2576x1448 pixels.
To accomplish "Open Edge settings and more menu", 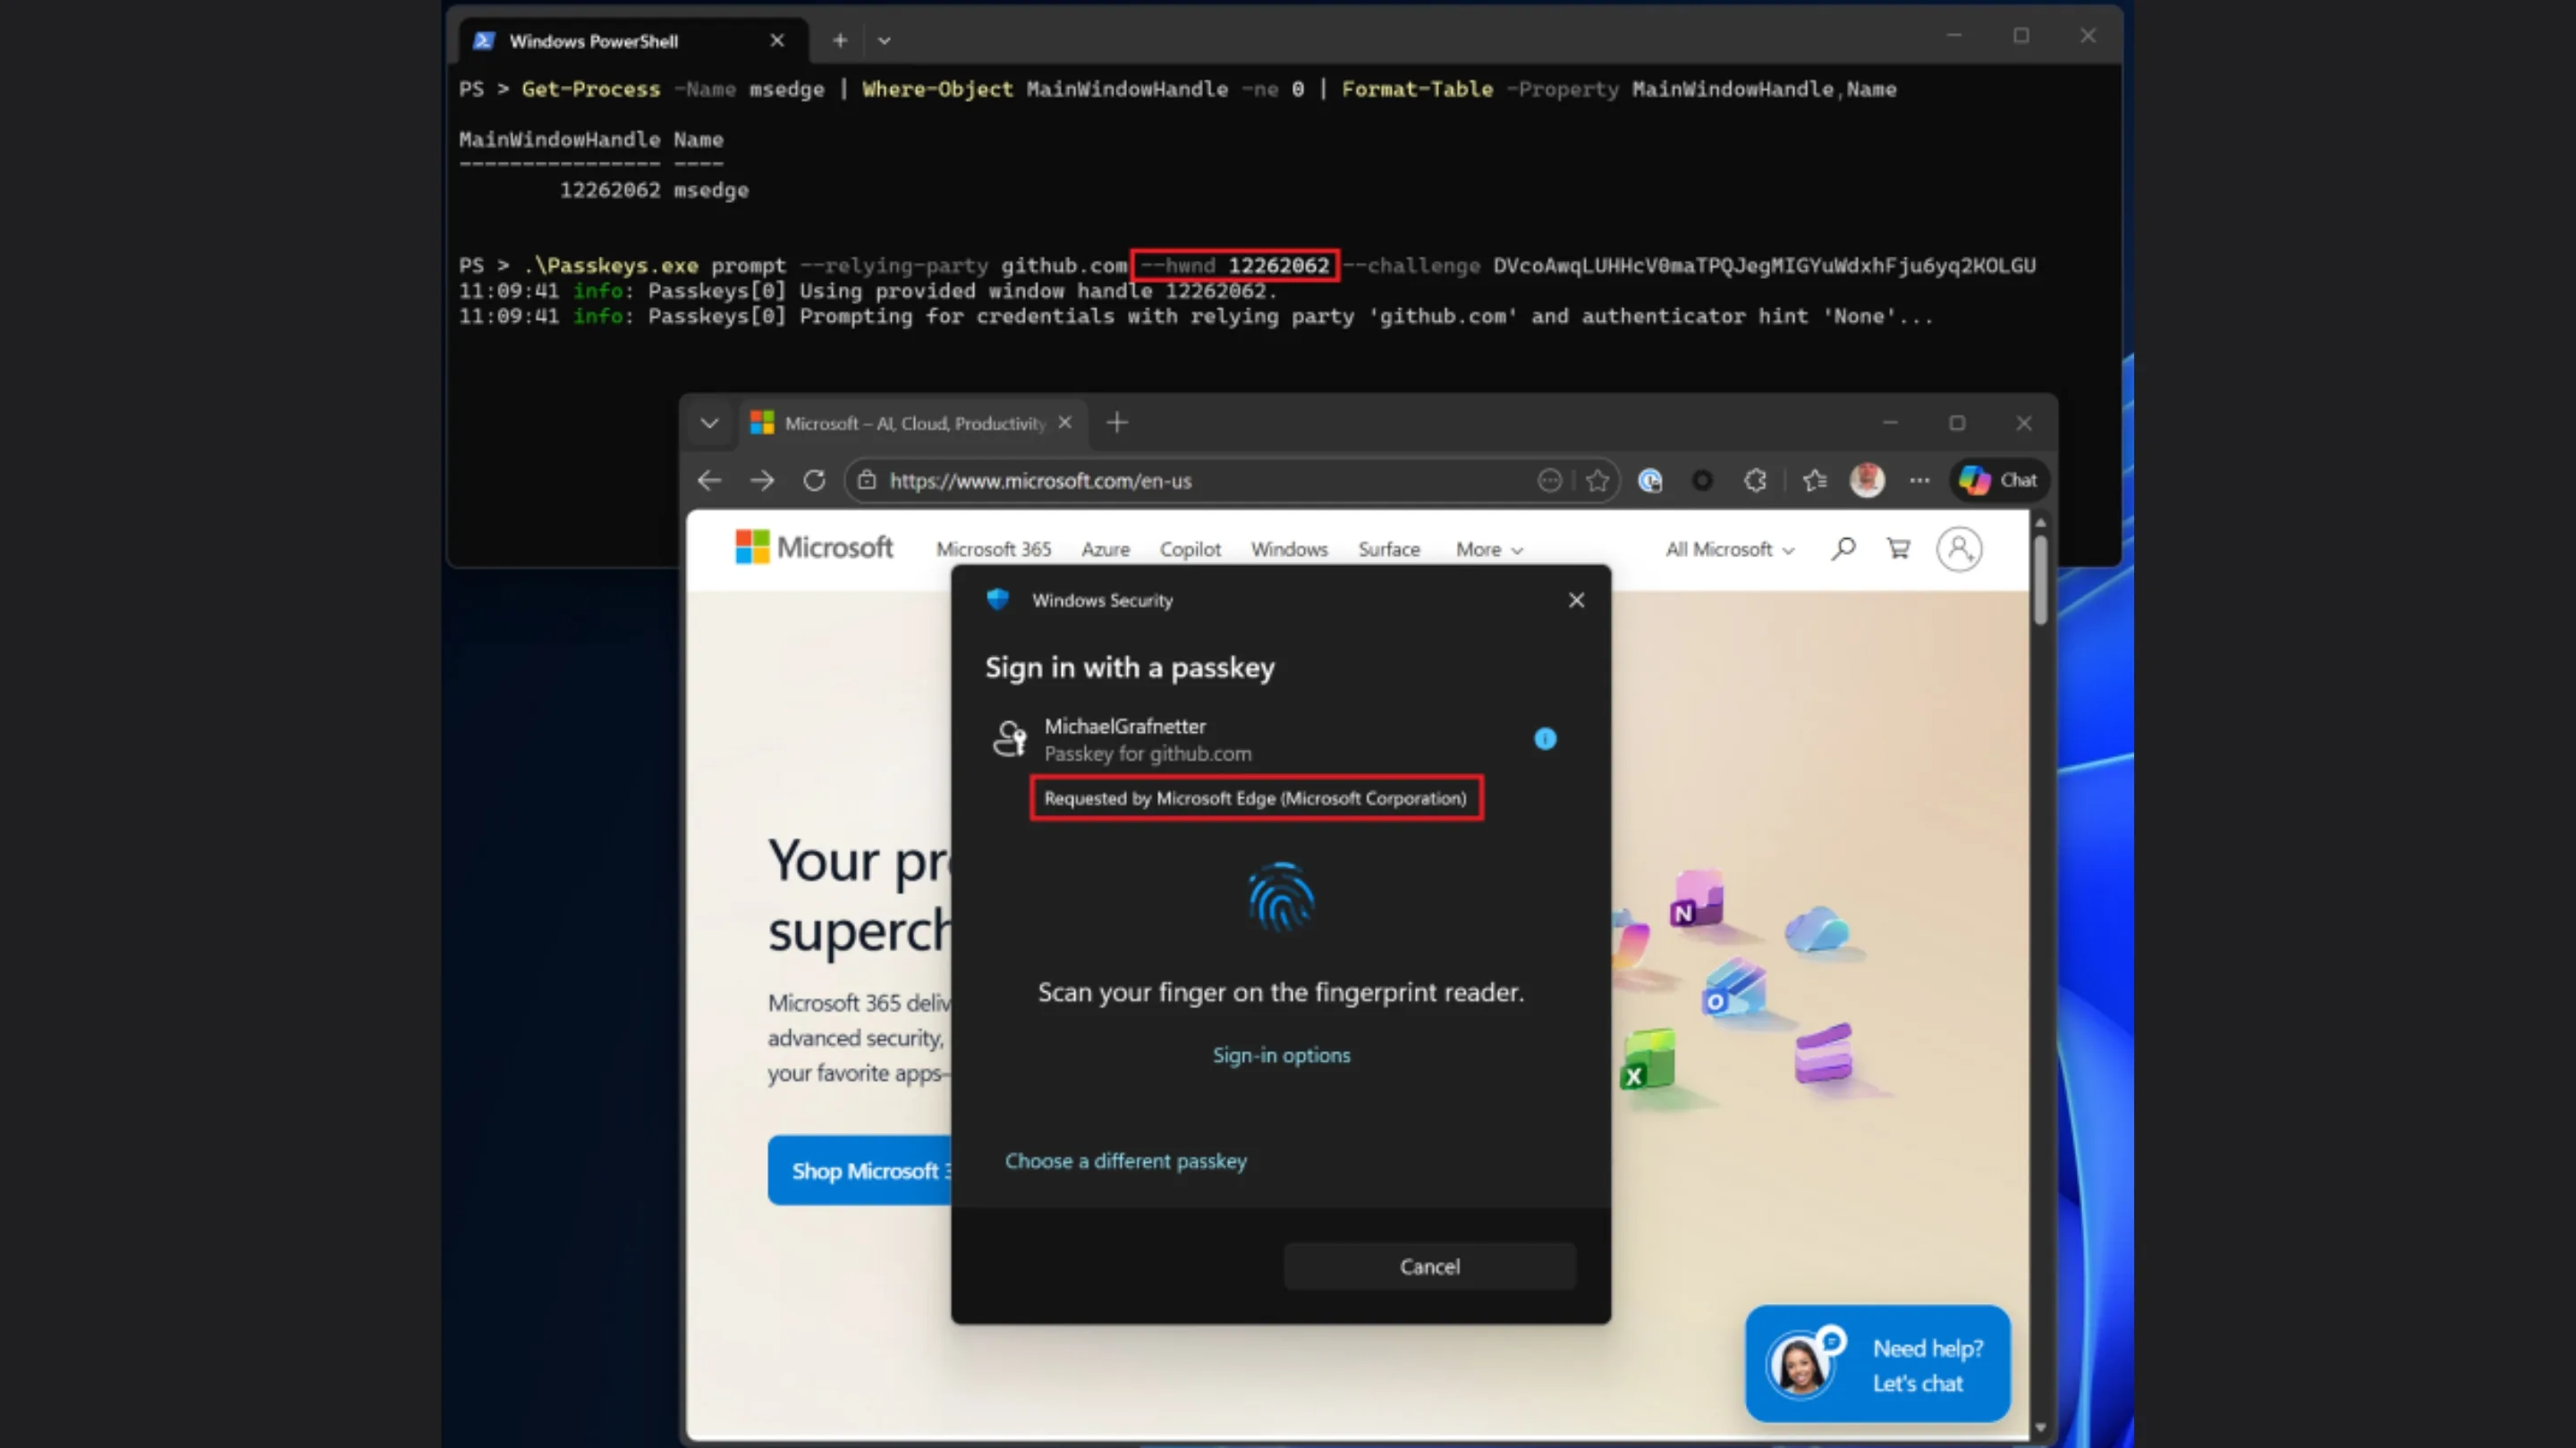I will [x=1919, y=481].
